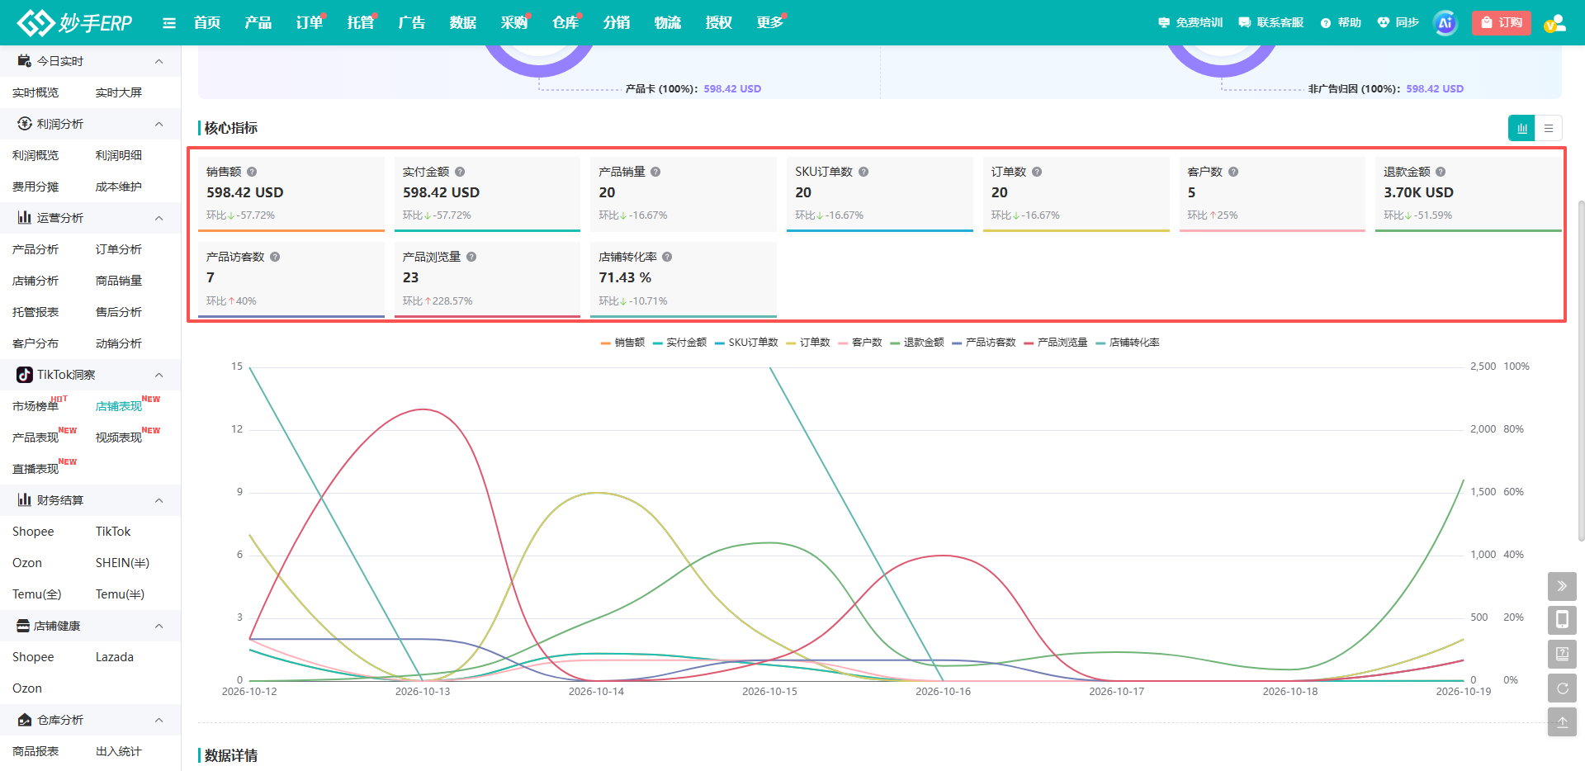Screen dimensions: 1585x771
Task: Switch to list view of core metrics
Action: click(x=1549, y=128)
